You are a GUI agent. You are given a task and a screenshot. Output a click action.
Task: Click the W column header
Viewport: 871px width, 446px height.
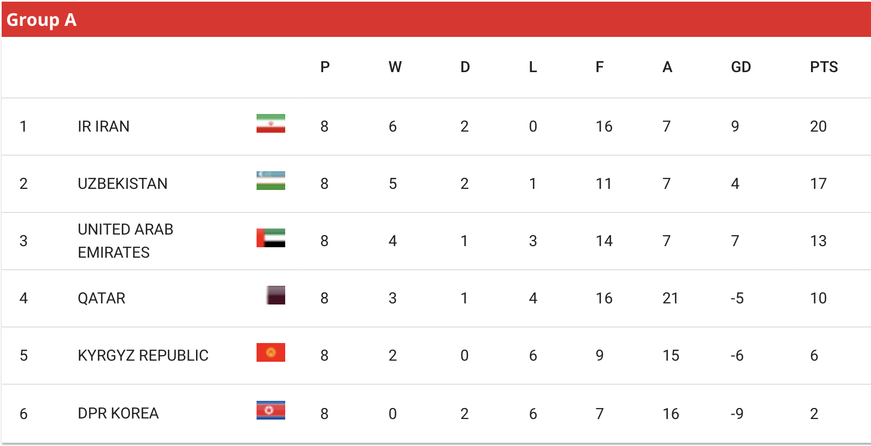pyautogui.click(x=395, y=67)
